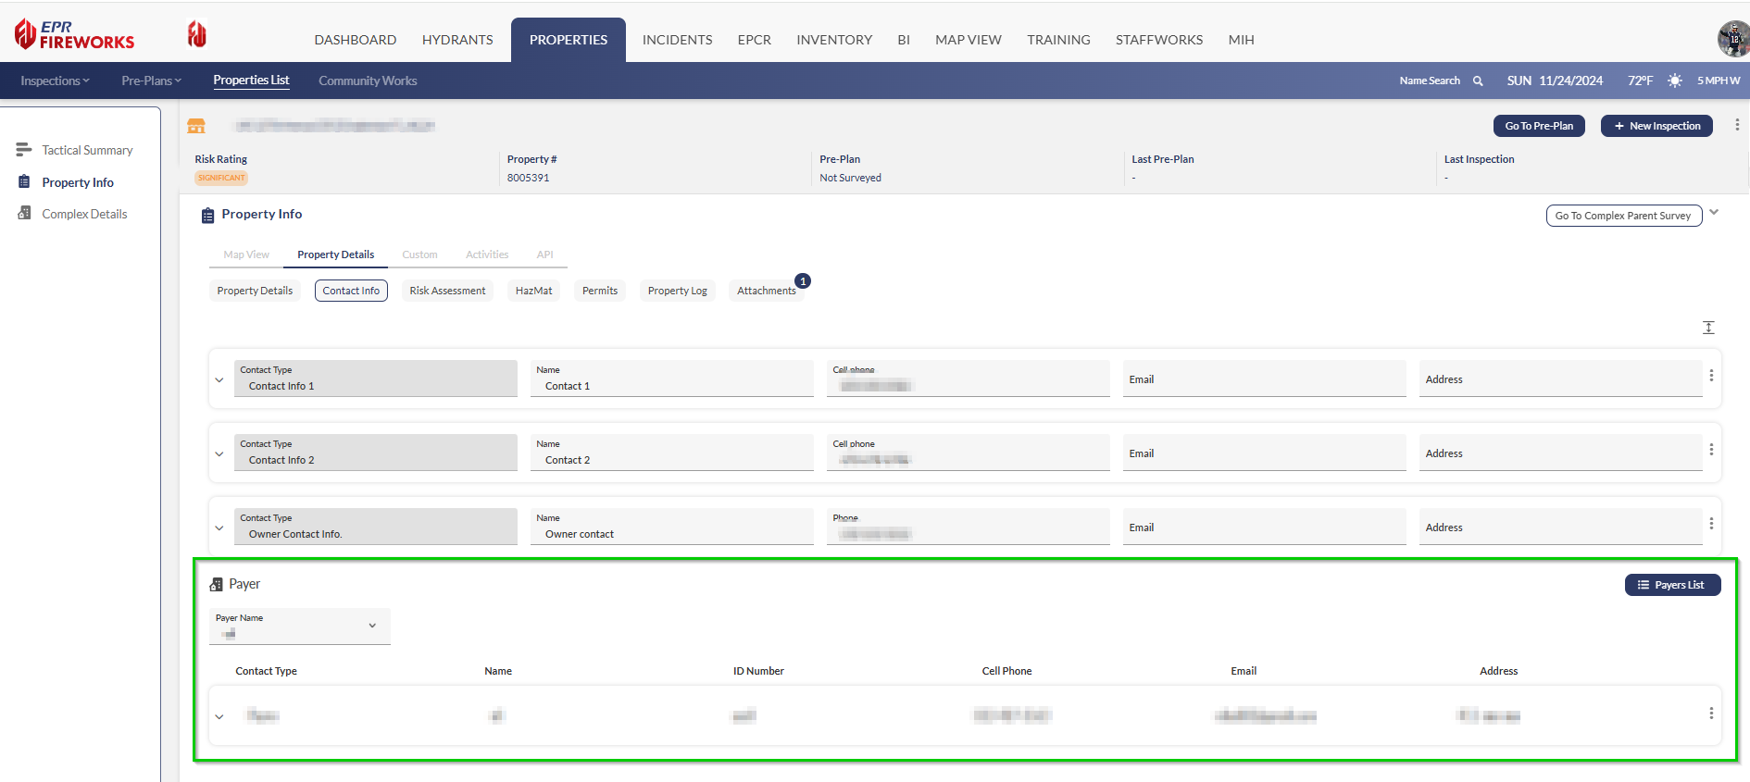This screenshot has width=1750, height=782.
Task: Click the New Inspection button
Action: [x=1656, y=126]
